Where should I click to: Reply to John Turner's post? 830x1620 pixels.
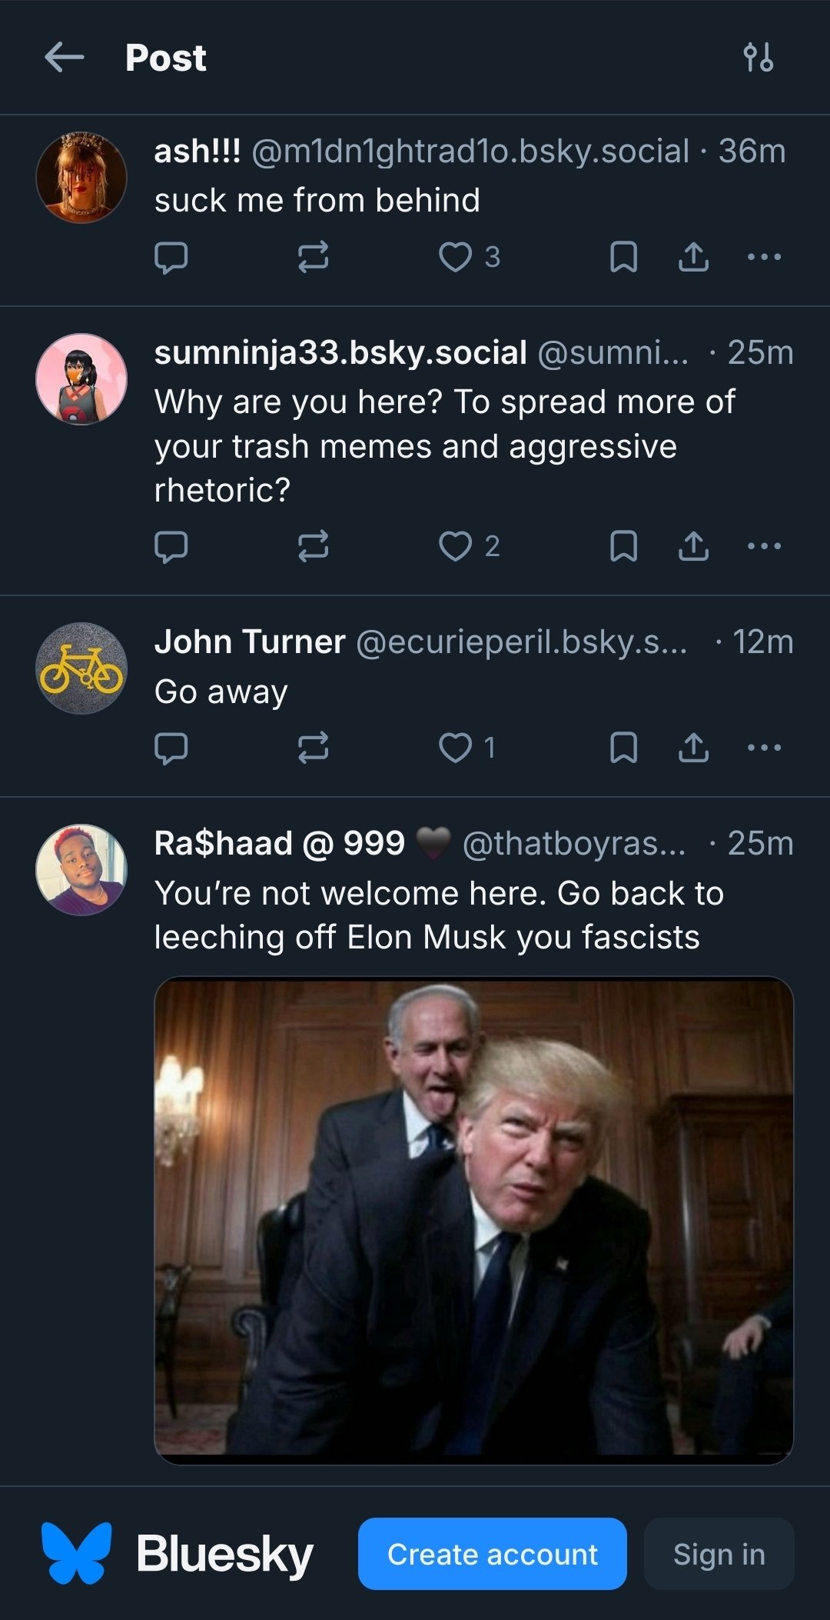(x=171, y=748)
